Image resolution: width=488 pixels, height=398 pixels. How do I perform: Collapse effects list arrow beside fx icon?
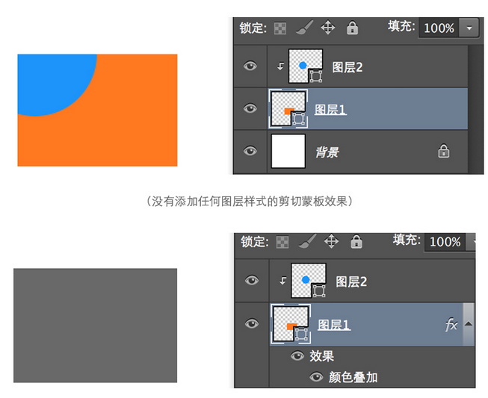pyautogui.click(x=469, y=324)
